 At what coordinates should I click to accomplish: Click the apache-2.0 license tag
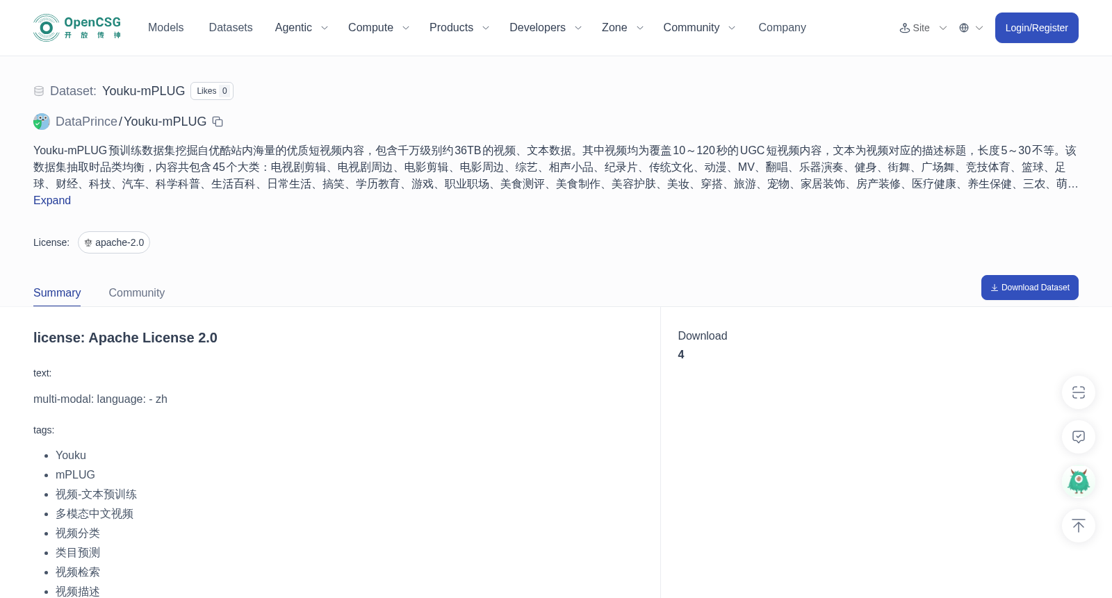[114, 242]
